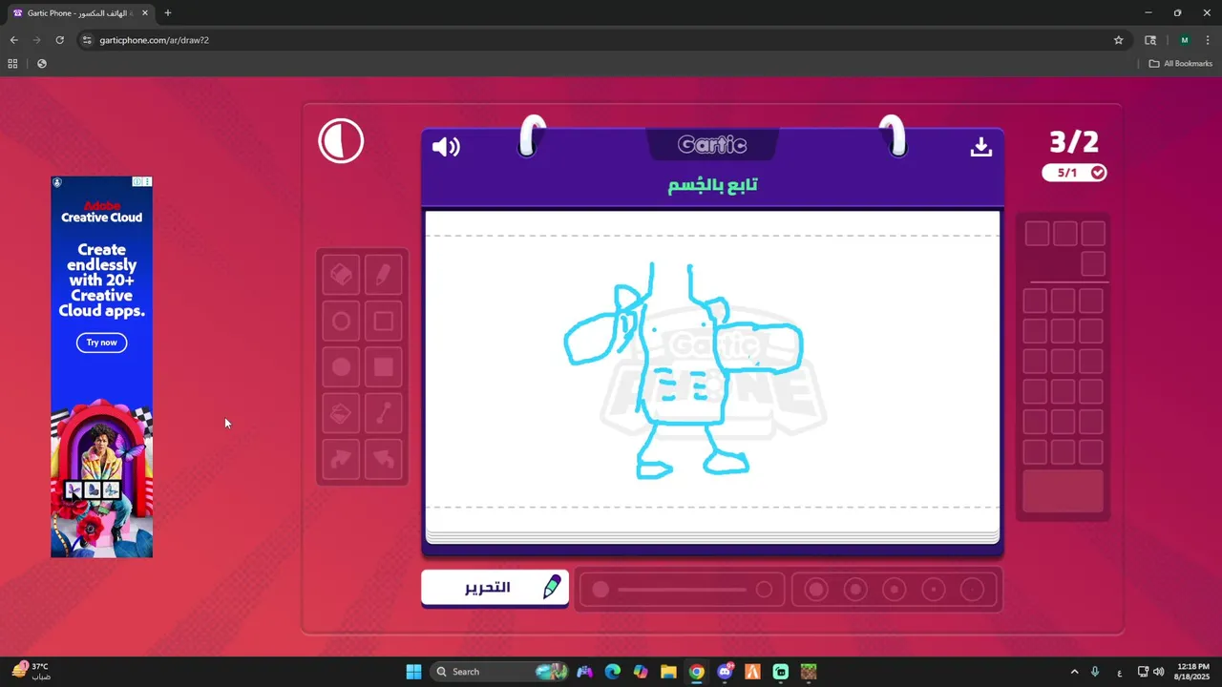Open the browser side panel icon
The image size is (1222, 687).
point(1150,40)
